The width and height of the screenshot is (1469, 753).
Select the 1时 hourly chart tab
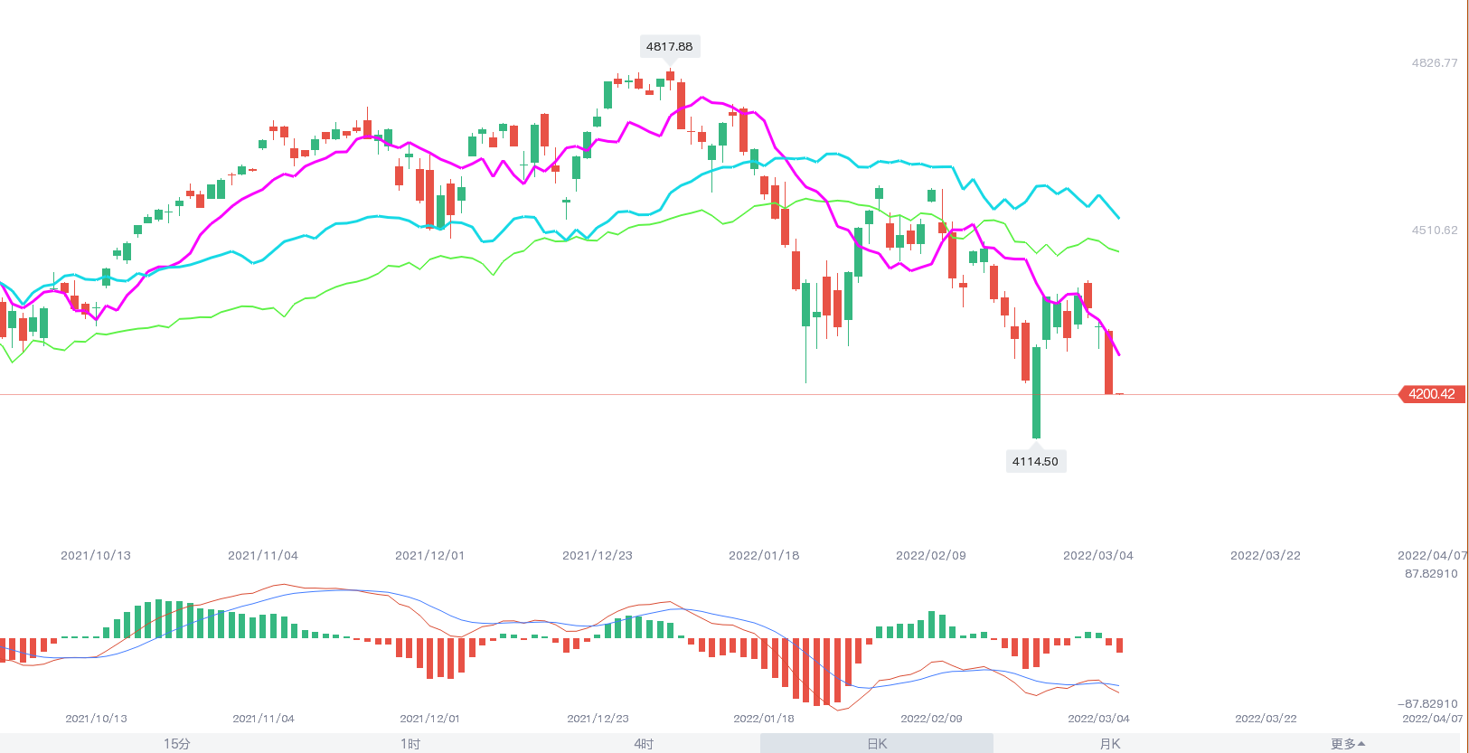click(410, 743)
